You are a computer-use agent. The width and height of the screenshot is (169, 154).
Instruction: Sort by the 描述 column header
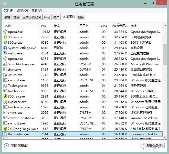point(146,26)
